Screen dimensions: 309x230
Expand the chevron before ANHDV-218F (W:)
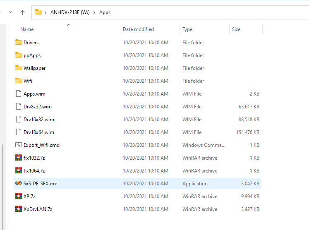pyautogui.click(x=46, y=12)
